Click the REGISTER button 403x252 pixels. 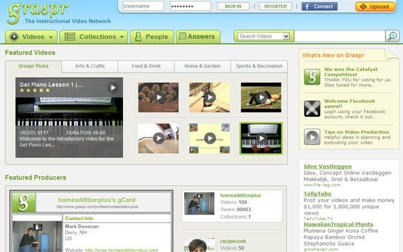[x=275, y=6]
